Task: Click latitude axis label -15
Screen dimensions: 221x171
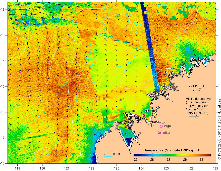Action: 3,87
